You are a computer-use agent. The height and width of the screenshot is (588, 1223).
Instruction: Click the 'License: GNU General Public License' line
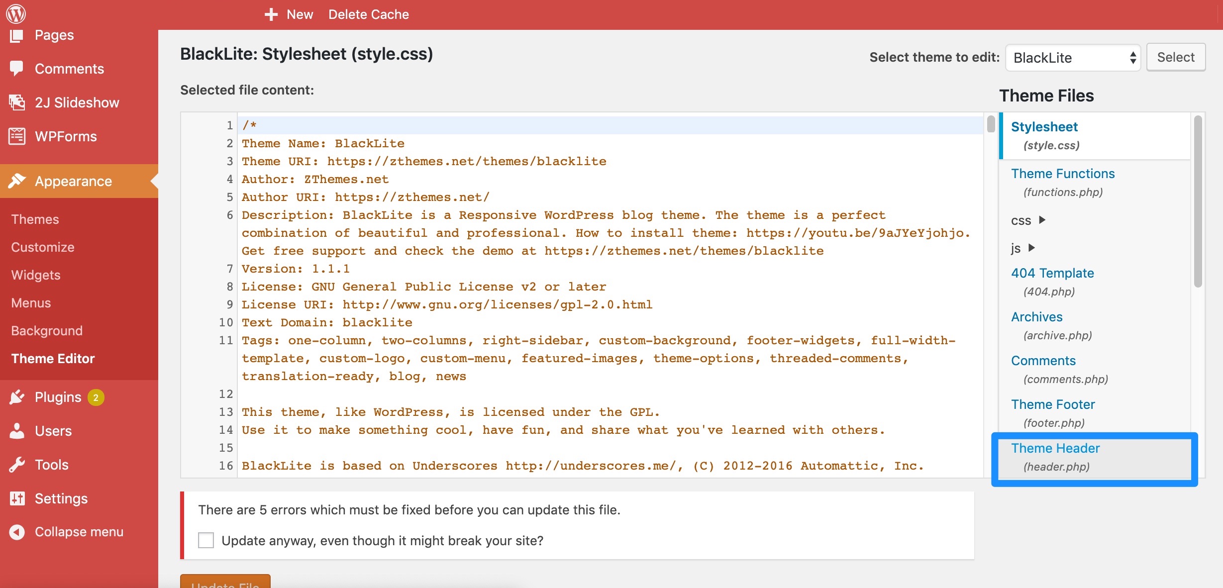click(424, 287)
